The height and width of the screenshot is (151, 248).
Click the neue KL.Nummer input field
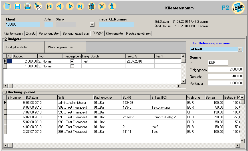click(116, 25)
